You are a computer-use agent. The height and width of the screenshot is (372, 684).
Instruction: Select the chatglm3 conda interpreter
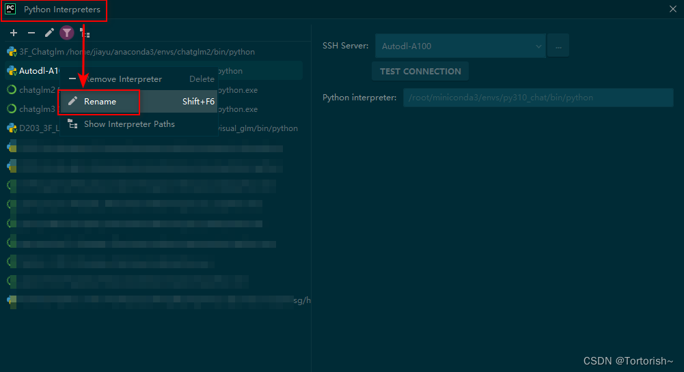(x=154, y=109)
